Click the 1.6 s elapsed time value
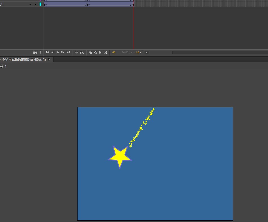 tap(138, 52)
